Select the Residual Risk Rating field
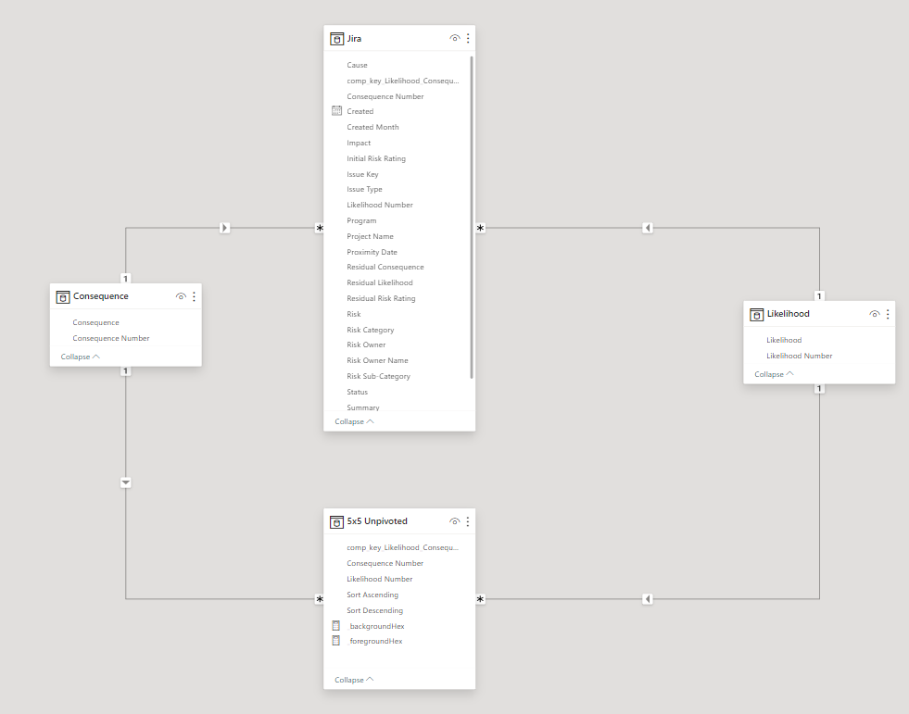 pyautogui.click(x=381, y=298)
